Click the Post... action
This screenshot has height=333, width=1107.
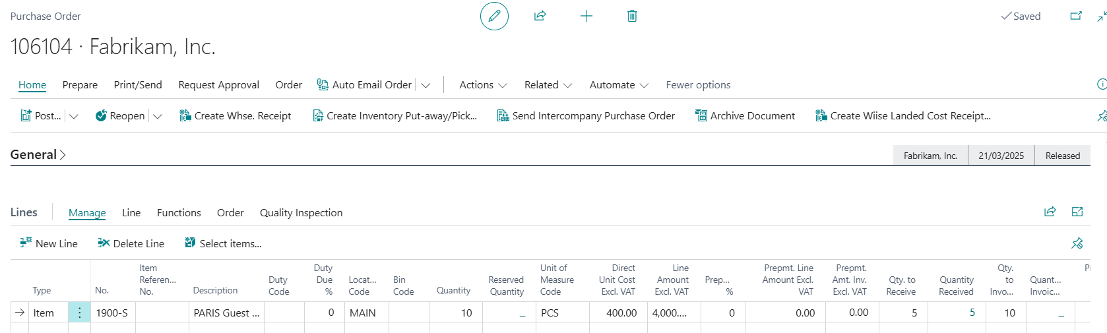point(41,115)
